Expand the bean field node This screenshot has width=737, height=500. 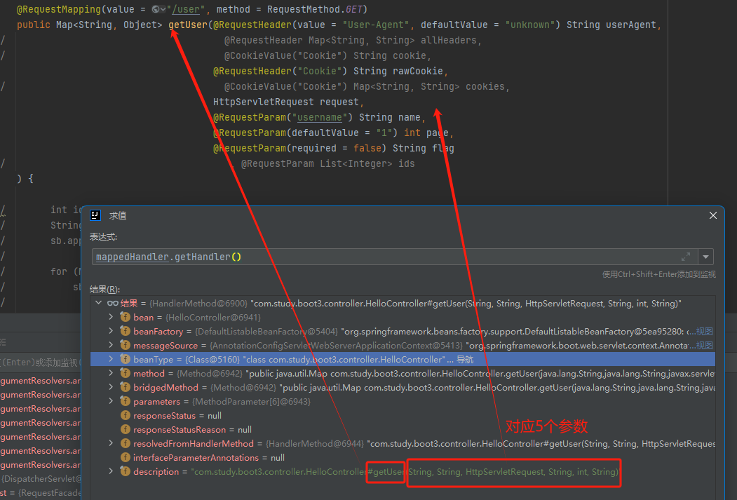(x=111, y=317)
